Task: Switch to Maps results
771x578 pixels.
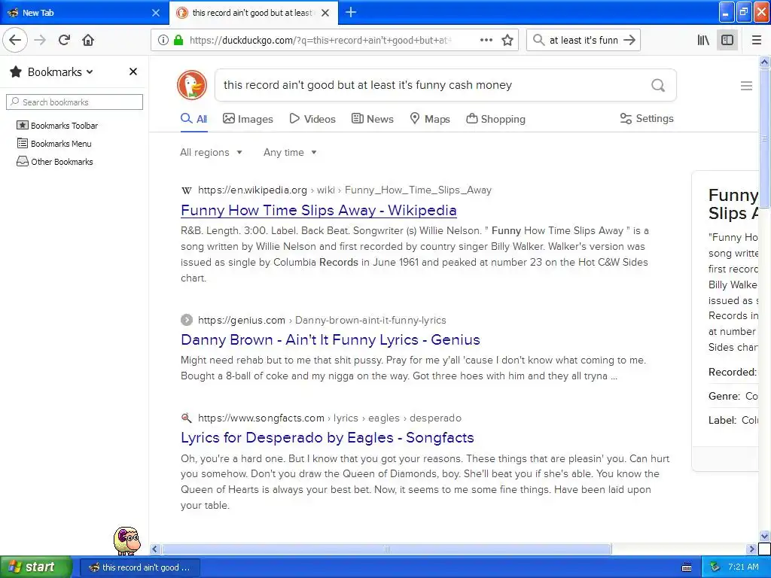Action: (430, 119)
